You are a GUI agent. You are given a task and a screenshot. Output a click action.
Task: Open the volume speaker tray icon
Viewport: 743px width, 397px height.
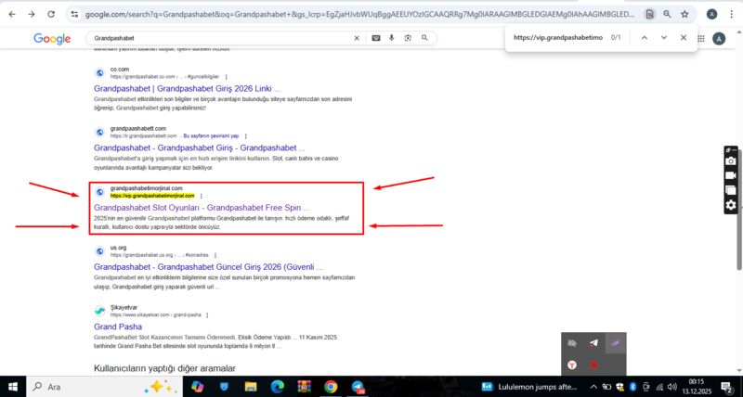671,387
